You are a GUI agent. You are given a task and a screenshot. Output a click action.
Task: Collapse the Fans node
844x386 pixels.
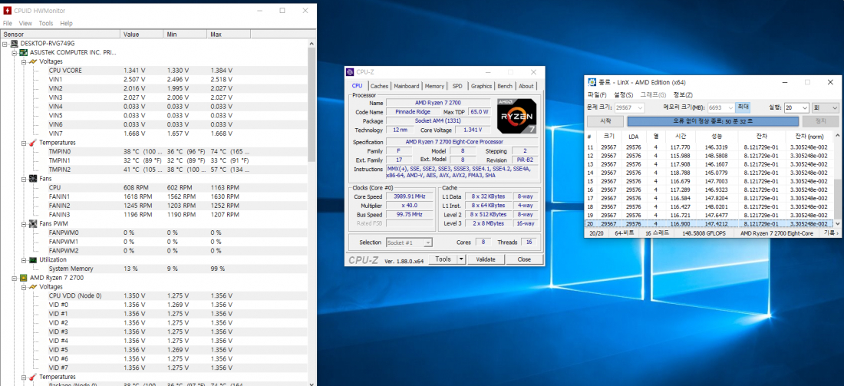tap(24, 178)
